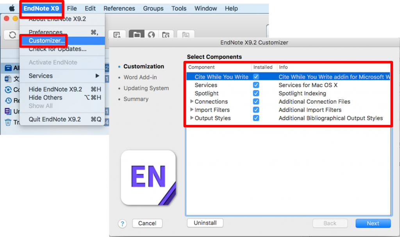Select the purple Unfiled icon in sidebar
The height and width of the screenshot is (237, 400).
8,111
